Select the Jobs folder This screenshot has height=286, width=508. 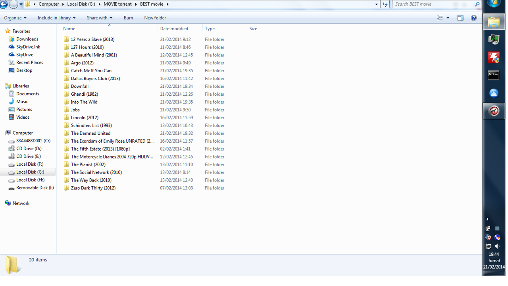[x=75, y=110]
